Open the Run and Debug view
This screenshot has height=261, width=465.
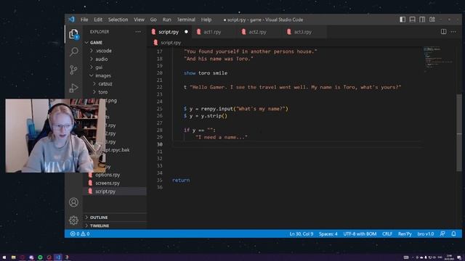pos(73,88)
